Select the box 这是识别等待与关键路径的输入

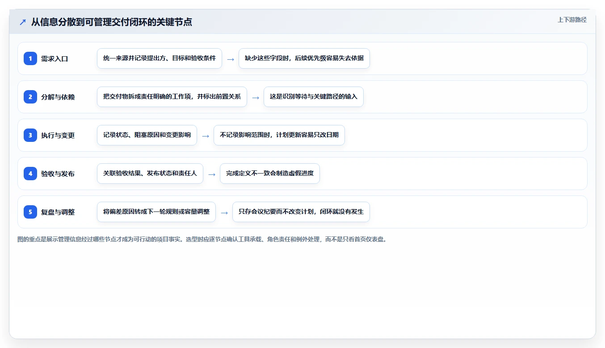click(314, 97)
